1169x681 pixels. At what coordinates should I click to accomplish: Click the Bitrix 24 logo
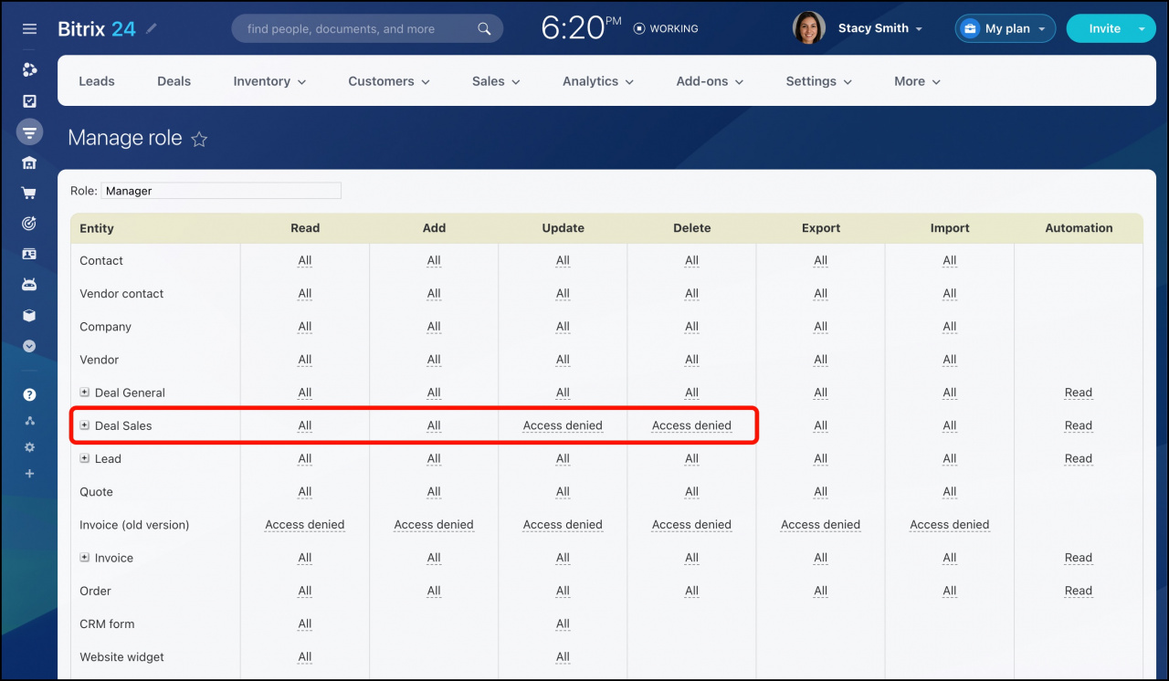pos(97,28)
